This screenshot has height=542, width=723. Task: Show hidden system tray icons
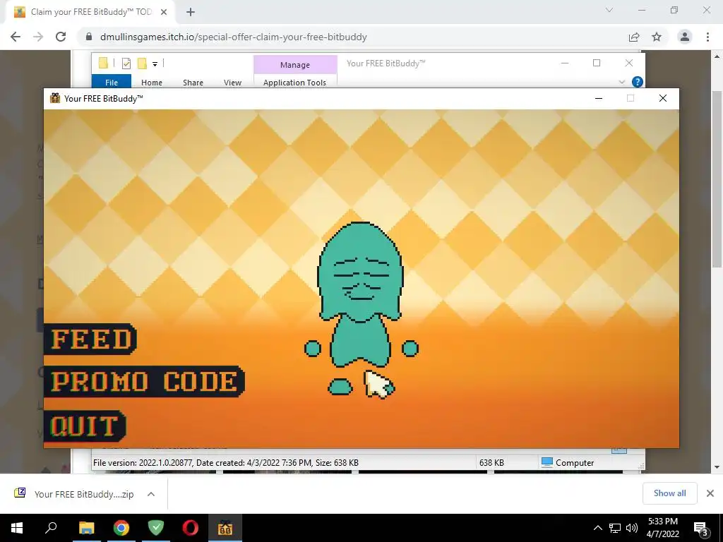coord(597,528)
